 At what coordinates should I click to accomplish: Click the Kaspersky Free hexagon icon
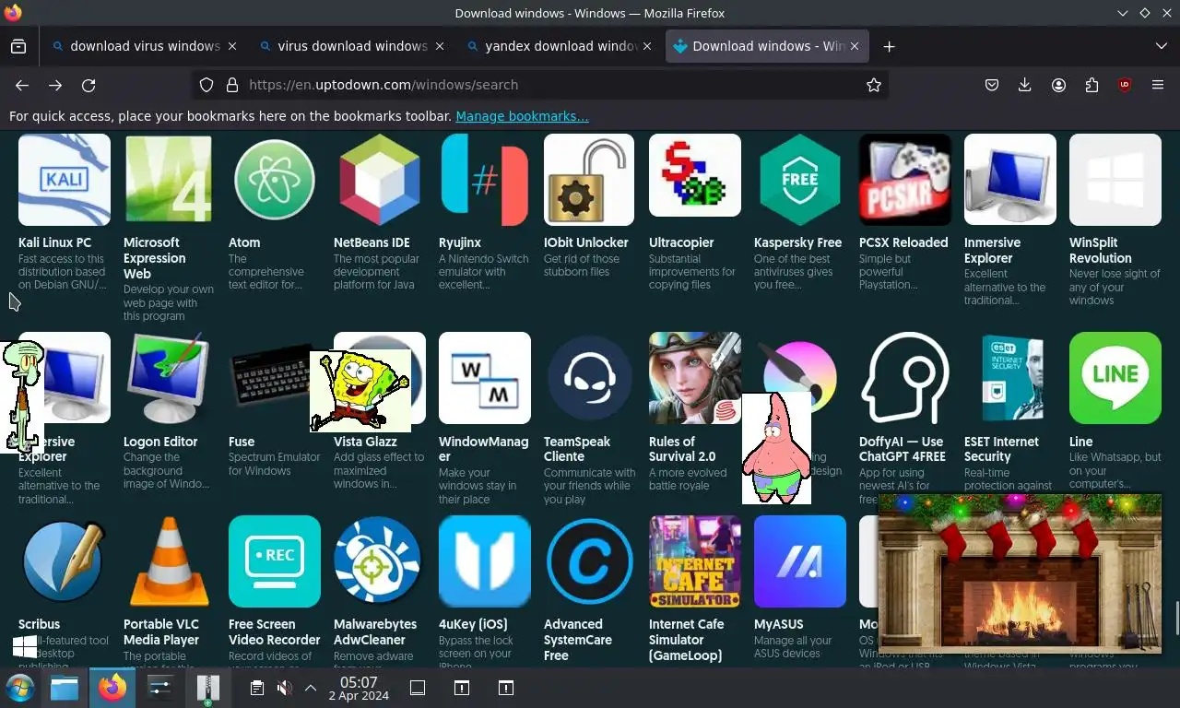tap(800, 180)
